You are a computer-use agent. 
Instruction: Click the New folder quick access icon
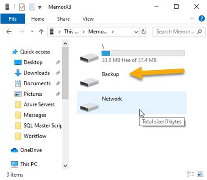click(x=32, y=7)
